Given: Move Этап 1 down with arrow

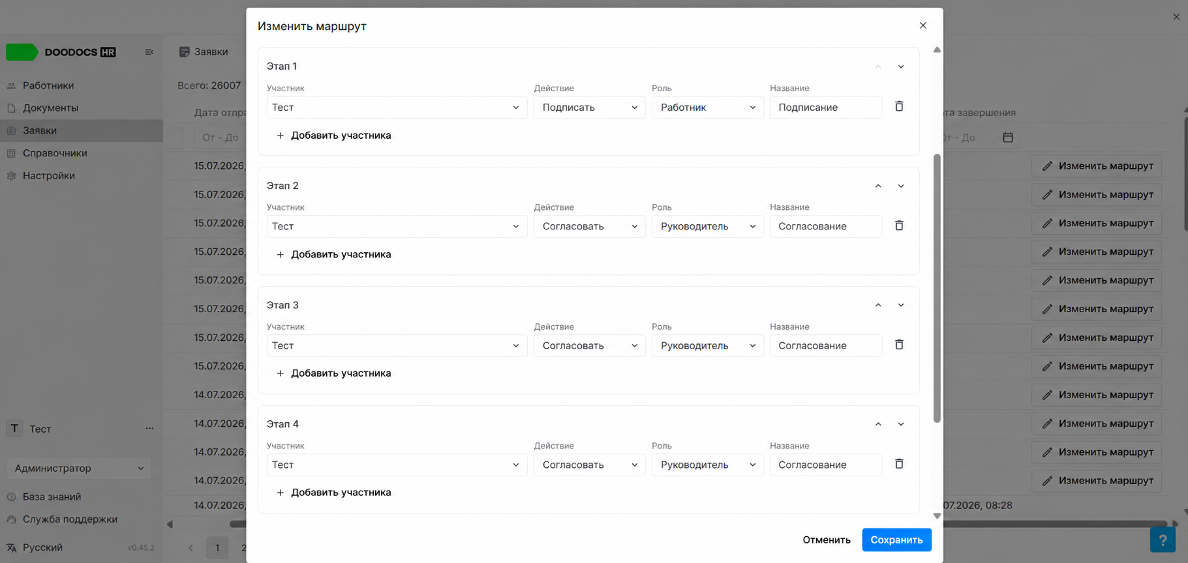Looking at the screenshot, I should coord(901,66).
